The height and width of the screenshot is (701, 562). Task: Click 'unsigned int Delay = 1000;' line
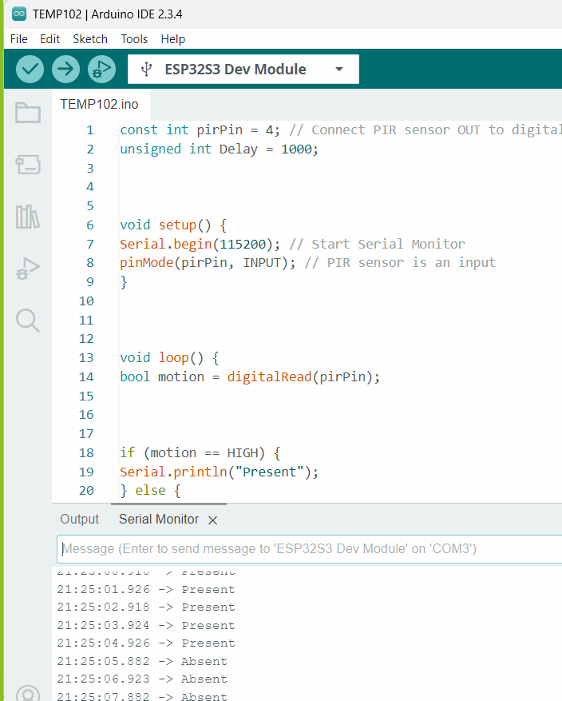(x=220, y=149)
